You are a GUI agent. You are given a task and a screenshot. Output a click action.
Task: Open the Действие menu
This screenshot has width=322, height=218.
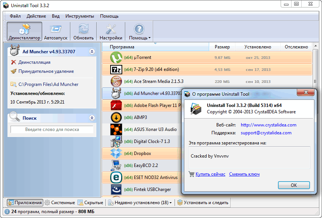point(36,16)
